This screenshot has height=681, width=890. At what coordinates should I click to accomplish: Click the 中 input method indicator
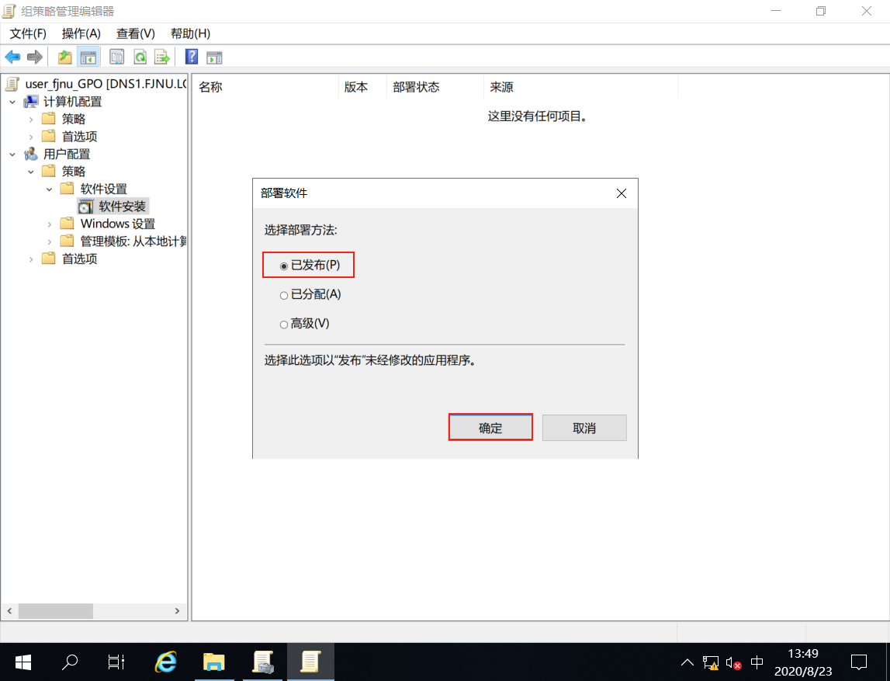(757, 663)
